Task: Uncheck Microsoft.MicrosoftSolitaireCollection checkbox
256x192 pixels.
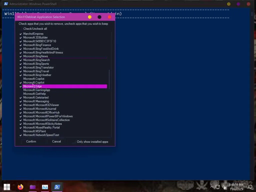Action: pyautogui.click(x=20, y=120)
